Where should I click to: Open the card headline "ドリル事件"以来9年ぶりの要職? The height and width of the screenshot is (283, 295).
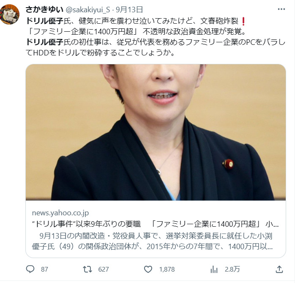pos(86,224)
